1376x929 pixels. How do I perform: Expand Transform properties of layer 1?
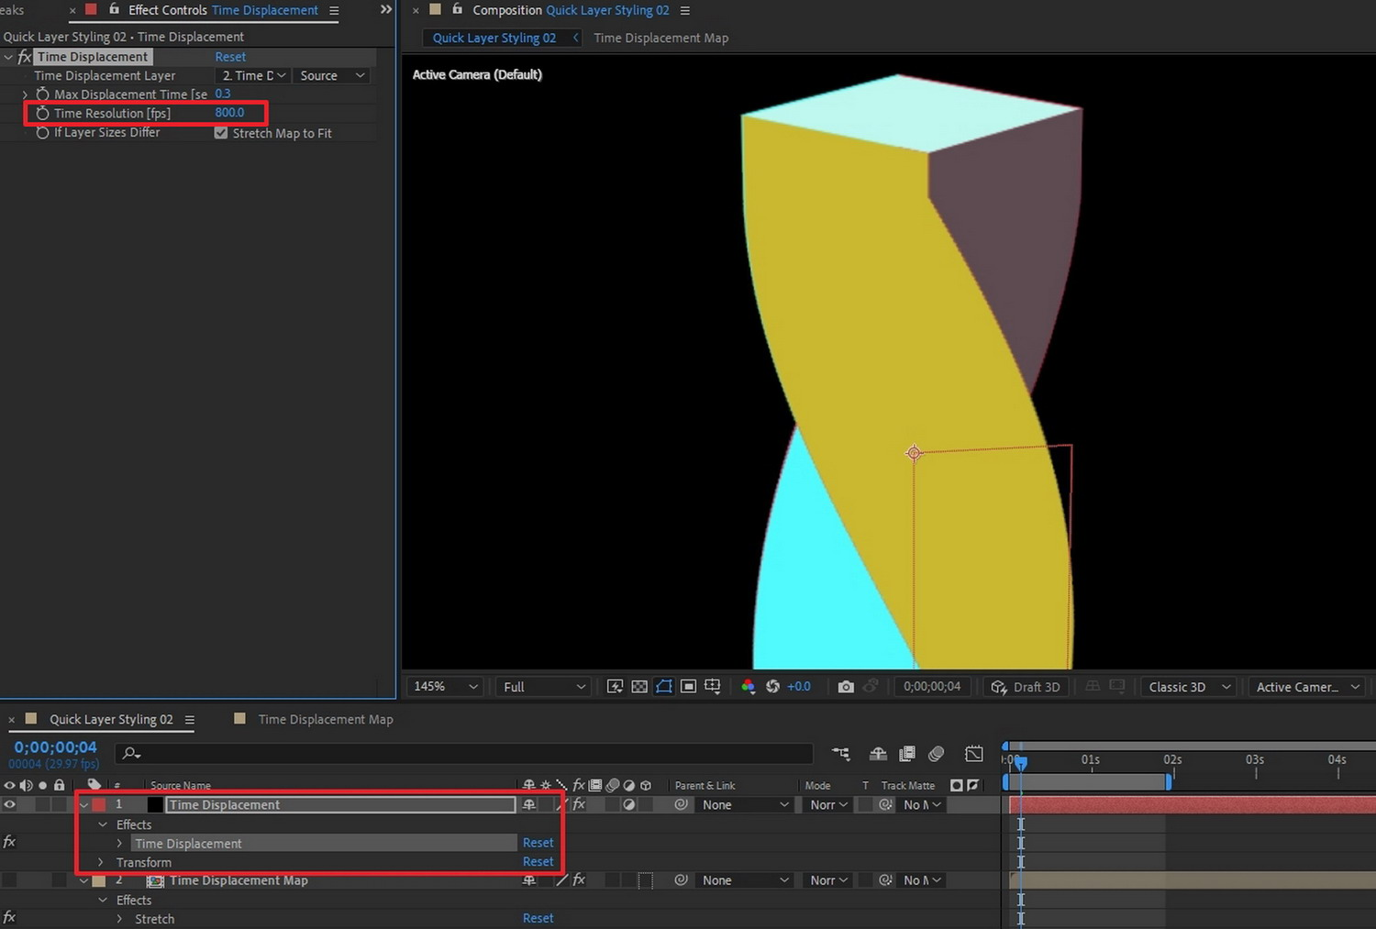tap(101, 862)
